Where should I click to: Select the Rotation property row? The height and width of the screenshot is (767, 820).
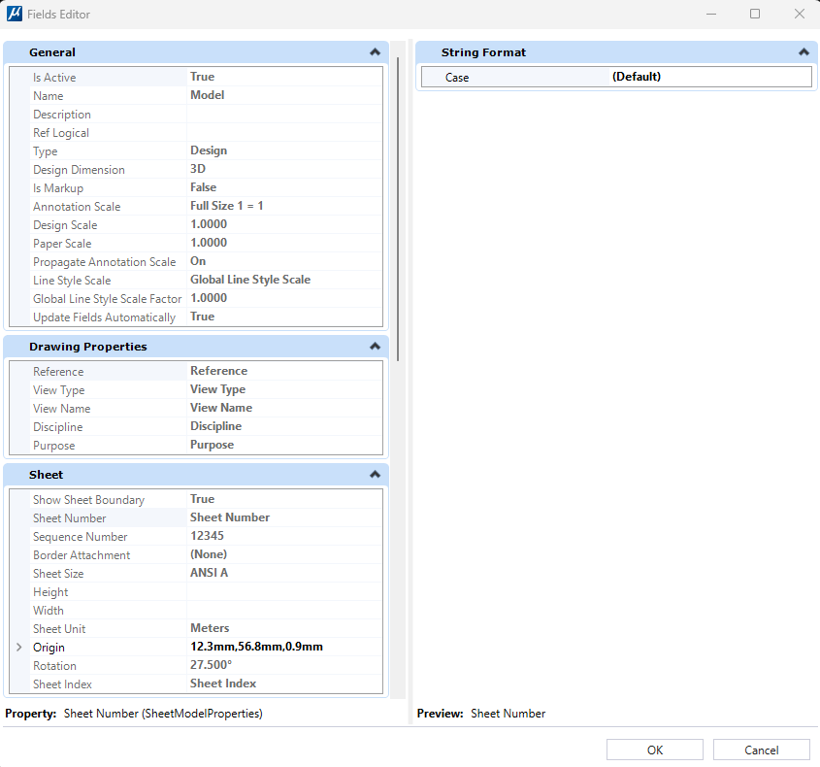[x=54, y=666]
